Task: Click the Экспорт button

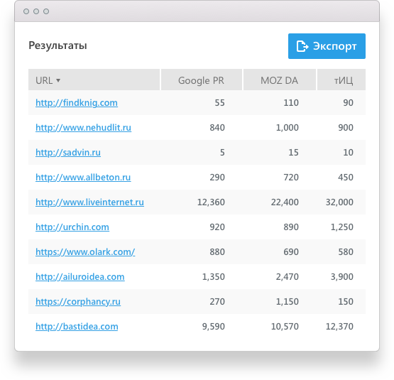Action: click(327, 46)
